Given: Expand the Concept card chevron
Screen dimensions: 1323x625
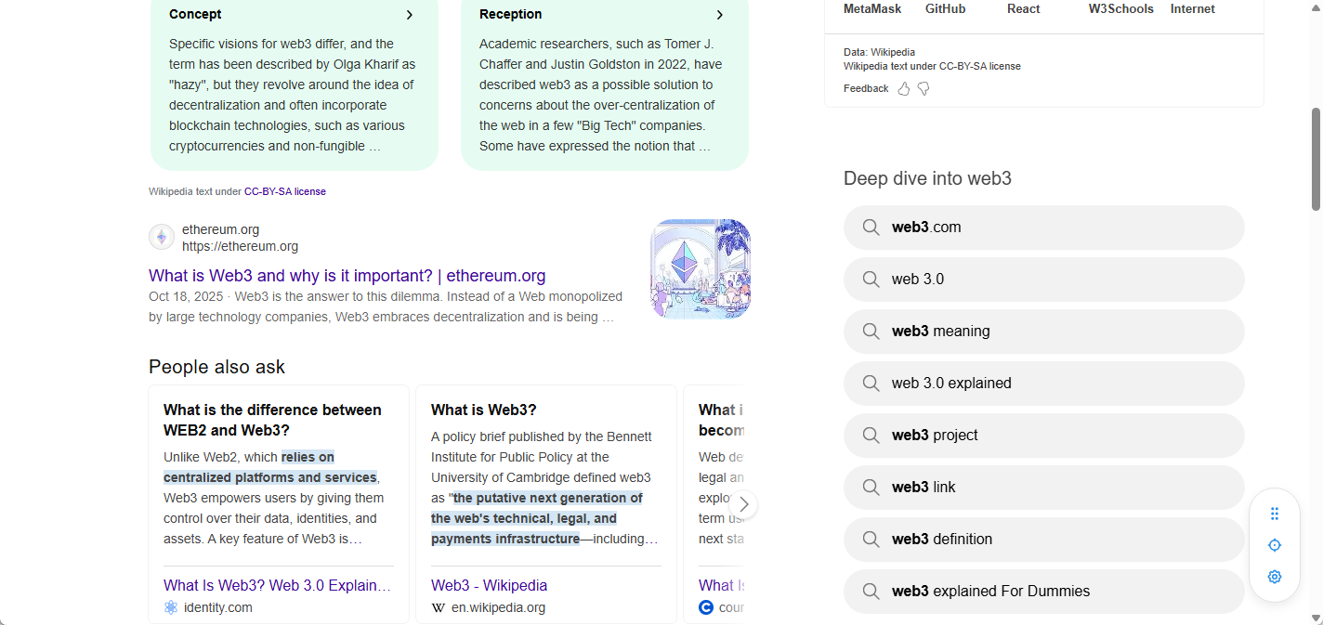Looking at the screenshot, I should 410,15.
